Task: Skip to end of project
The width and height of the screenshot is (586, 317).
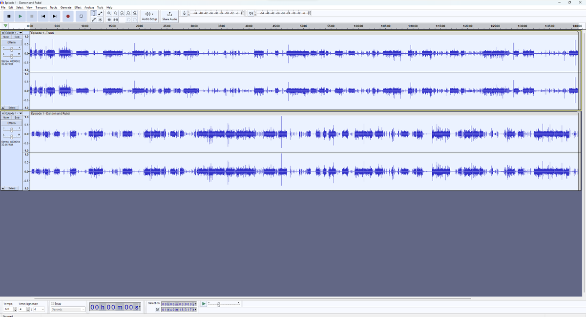Action: click(x=55, y=16)
